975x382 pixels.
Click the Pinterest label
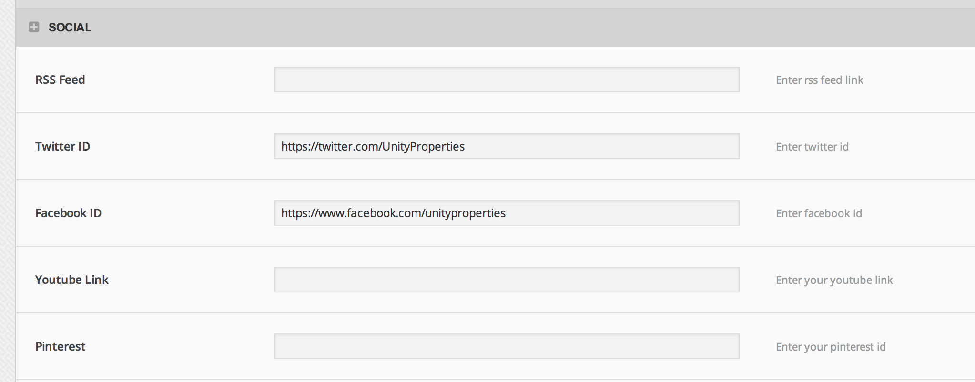pos(61,346)
